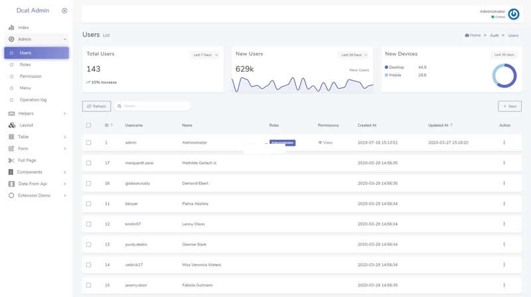531x297 pixels.
Task: Click the Layout icon in sidebar
Action: click(x=11, y=125)
